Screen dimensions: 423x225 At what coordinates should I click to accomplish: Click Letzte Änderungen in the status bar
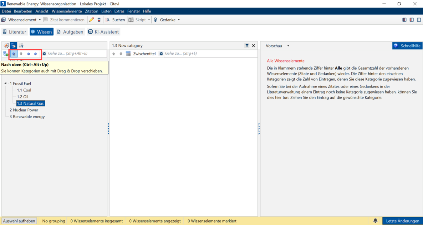pyautogui.click(x=402, y=221)
